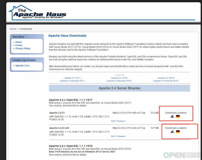
Task: Open SHA1 Checksum for Apache 2.4.53 x64
Action: 118,136
